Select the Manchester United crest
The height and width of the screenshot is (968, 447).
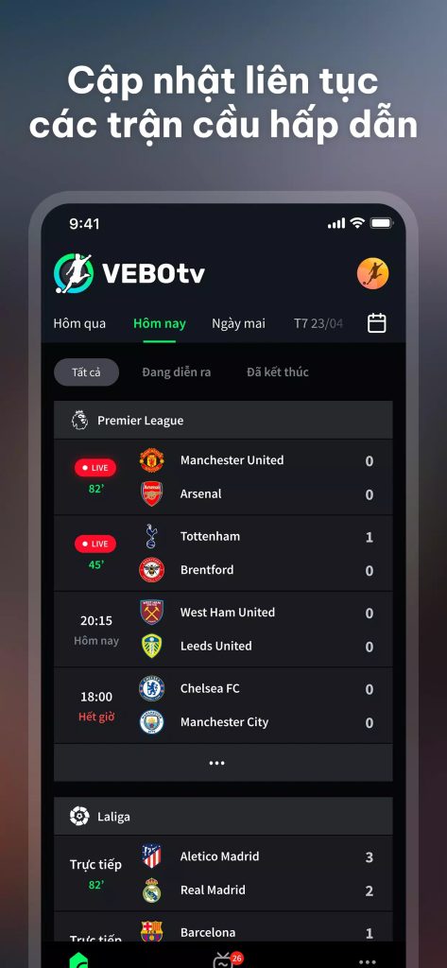click(151, 460)
